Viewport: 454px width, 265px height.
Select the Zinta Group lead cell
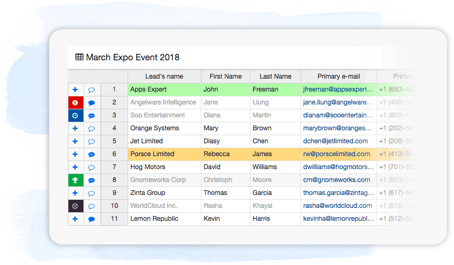148,193
